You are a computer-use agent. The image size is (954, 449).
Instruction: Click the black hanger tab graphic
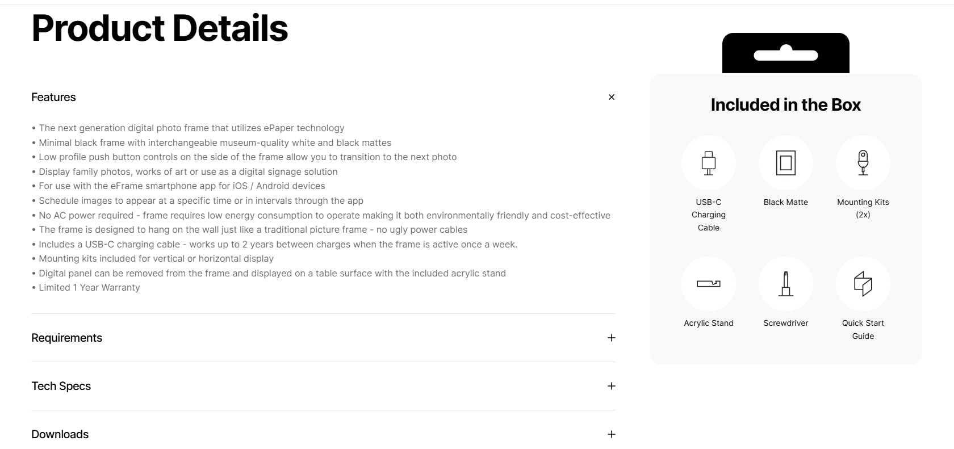(785, 54)
